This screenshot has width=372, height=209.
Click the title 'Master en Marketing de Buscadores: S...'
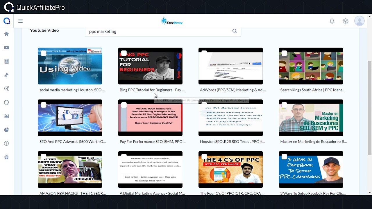tap(313, 142)
